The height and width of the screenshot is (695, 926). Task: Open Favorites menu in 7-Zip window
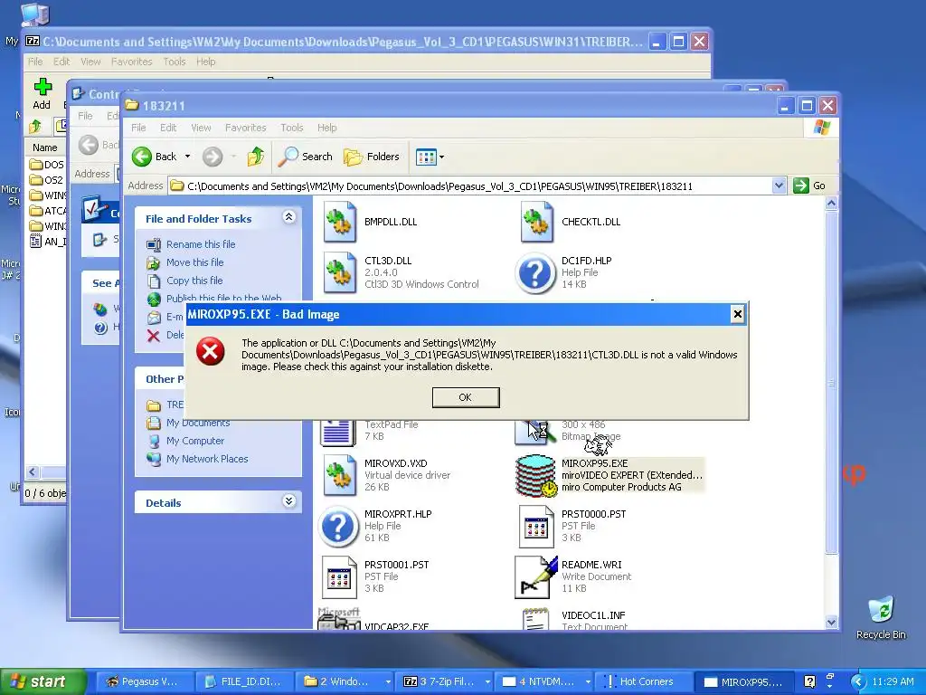(131, 62)
